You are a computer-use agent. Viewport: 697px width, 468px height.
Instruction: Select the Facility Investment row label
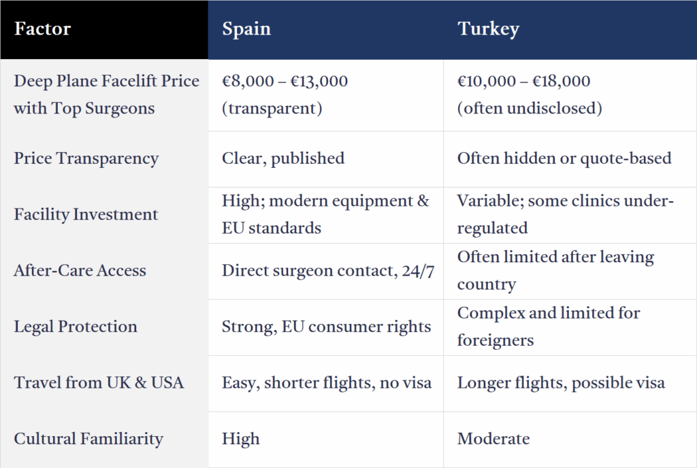(x=86, y=215)
